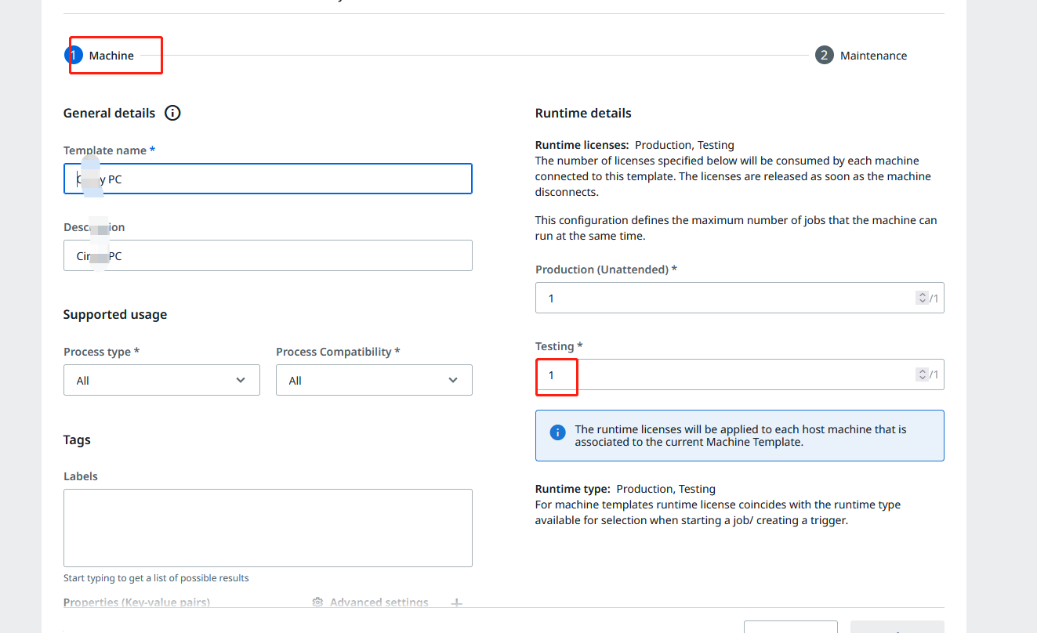Image resolution: width=1037 pixels, height=633 pixels.
Task: Click the Description input field
Action: click(268, 255)
